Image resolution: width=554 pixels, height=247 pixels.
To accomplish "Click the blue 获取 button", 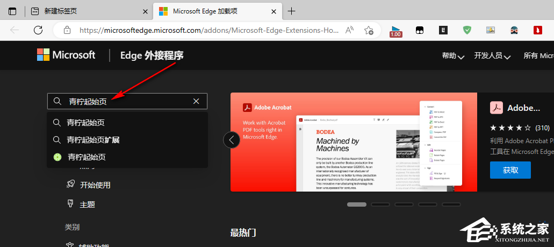I will click(x=510, y=170).
